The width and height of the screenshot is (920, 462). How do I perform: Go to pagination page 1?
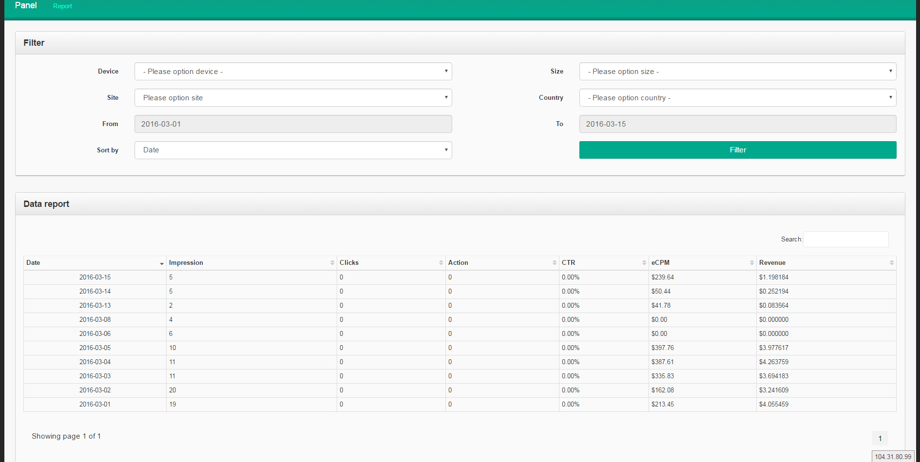pos(880,439)
